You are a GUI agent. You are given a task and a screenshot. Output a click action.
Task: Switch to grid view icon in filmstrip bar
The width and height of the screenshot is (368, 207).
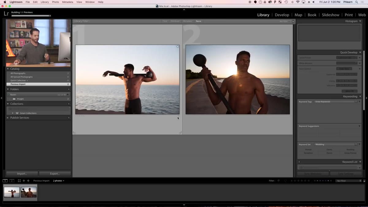(x=19, y=181)
